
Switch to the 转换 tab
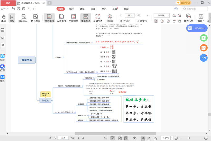pos(82,9)
